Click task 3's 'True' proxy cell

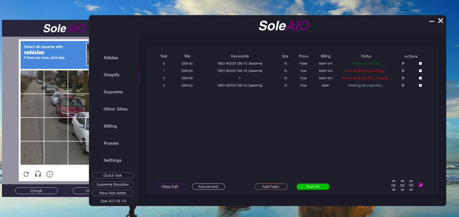[303, 85]
